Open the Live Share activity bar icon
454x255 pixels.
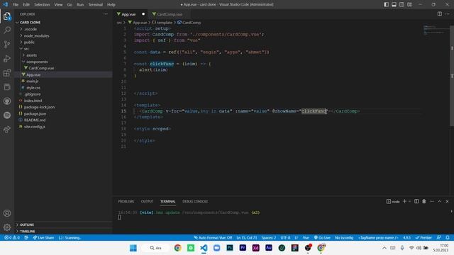point(7,129)
